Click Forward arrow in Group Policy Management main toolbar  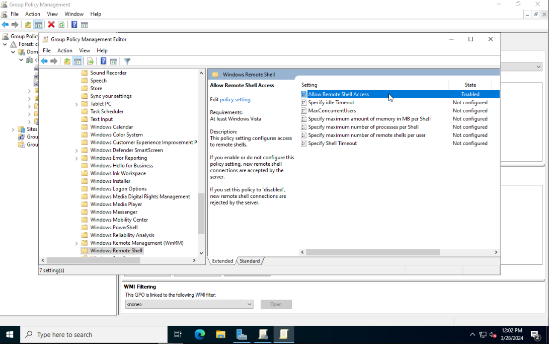click(x=15, y=25)
